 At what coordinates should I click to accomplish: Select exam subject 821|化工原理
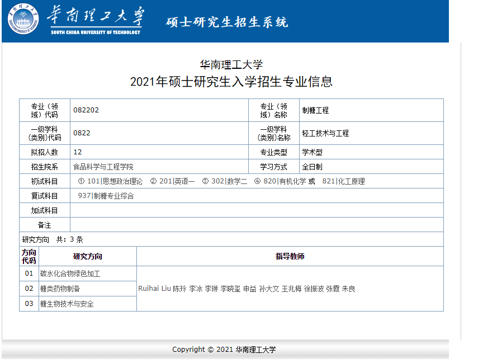click(x=343, y=181)
